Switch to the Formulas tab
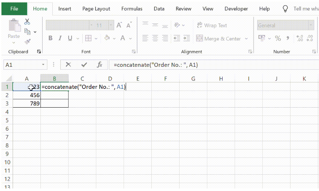 point(132,9)
